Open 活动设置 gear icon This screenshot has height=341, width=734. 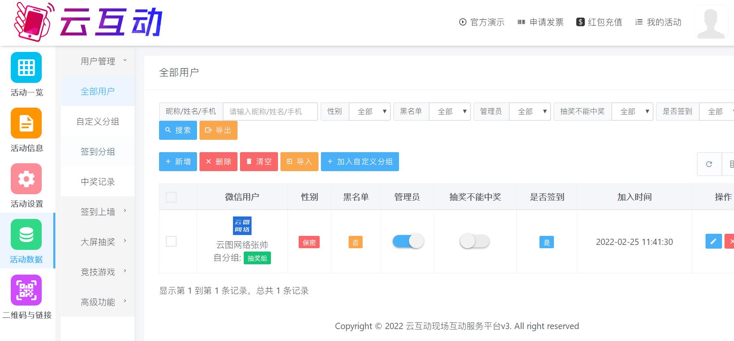[26, 179]
